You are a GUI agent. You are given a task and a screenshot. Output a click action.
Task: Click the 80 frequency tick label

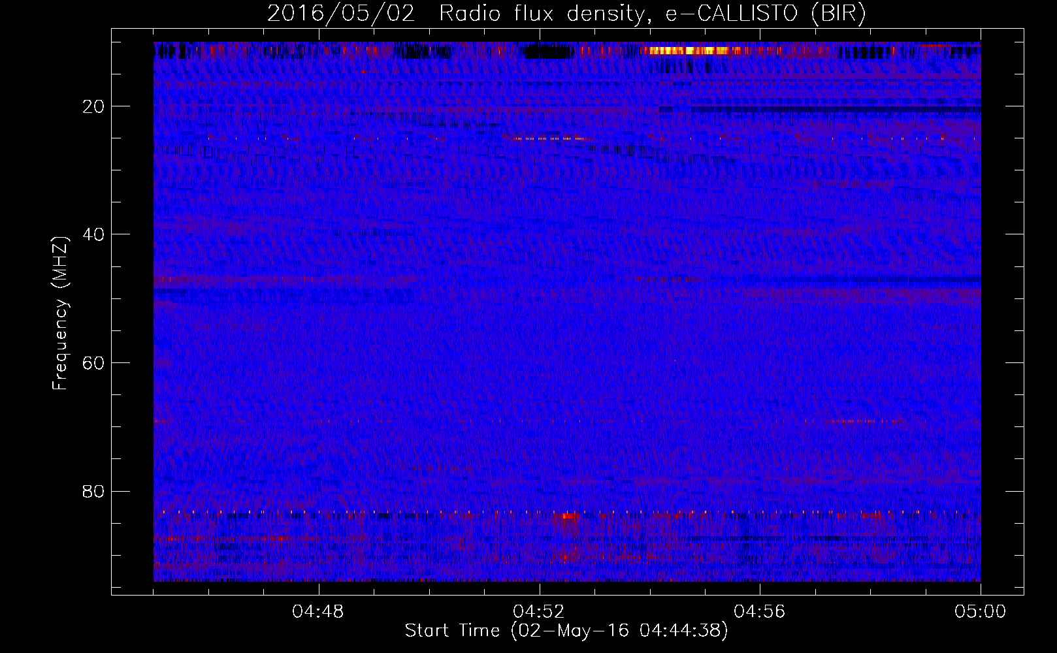tap(94, 491)
